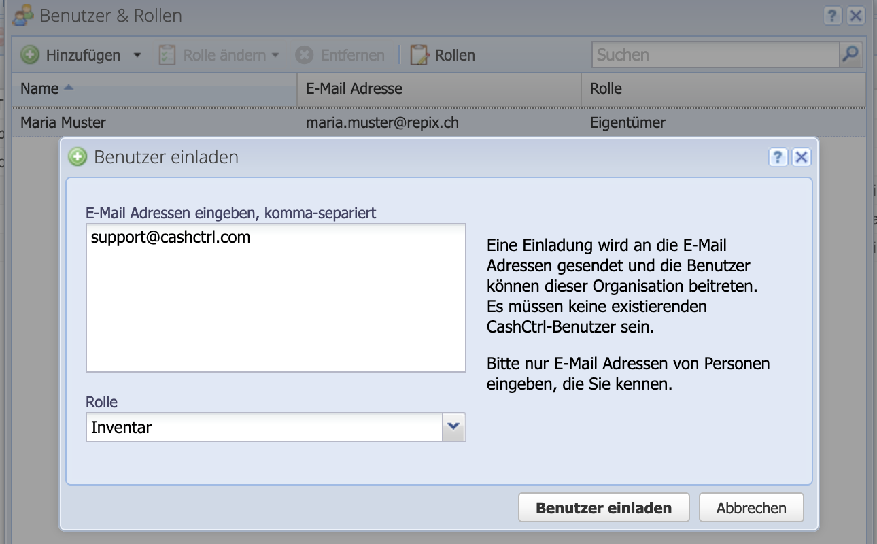
Task: Select Rollen in the toolbar
Action: point(450,54)
